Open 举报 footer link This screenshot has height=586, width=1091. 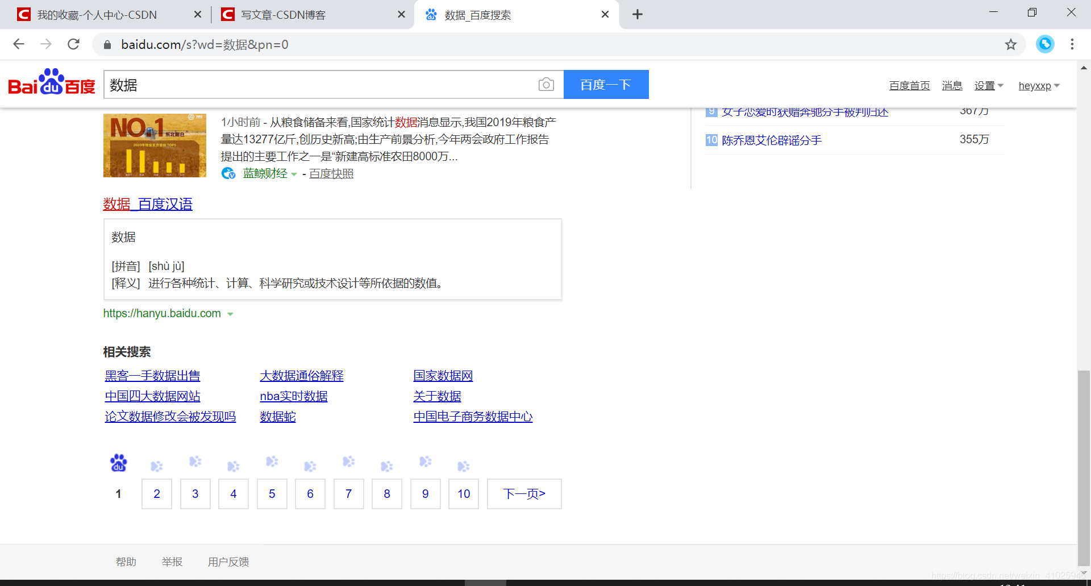click(172, 562)
